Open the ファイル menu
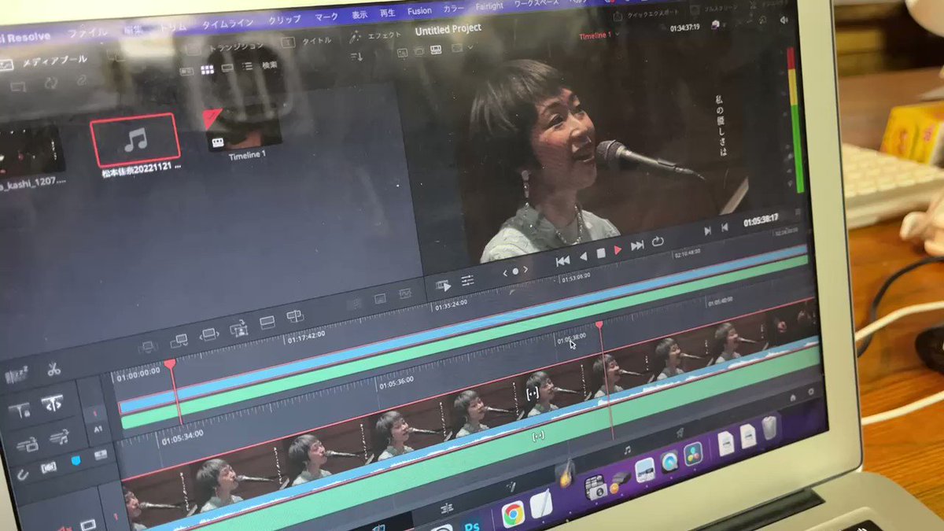Screen dimensions: 944x531 tap(88, 34)
